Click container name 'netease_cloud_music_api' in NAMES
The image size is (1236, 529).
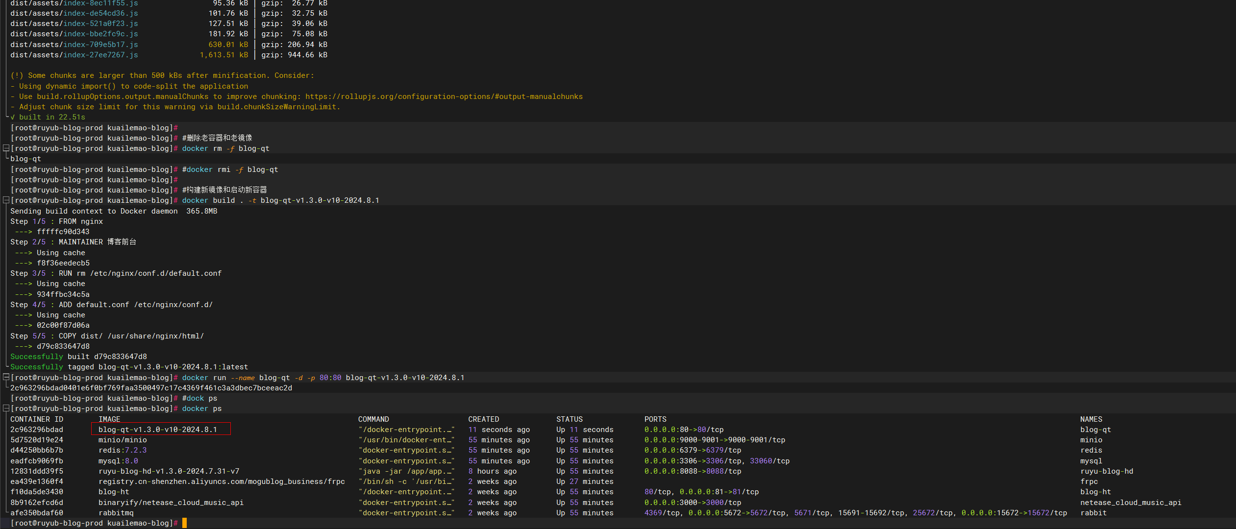(1131, 503)
